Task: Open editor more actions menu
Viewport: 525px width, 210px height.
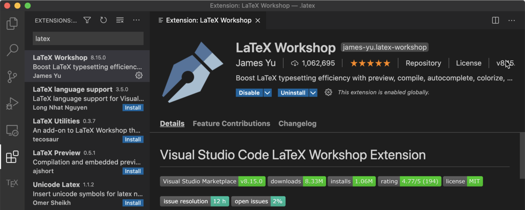Action: [511, 20]
